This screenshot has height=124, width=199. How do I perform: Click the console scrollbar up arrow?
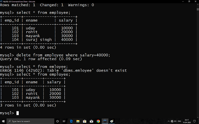pos(198,5)
